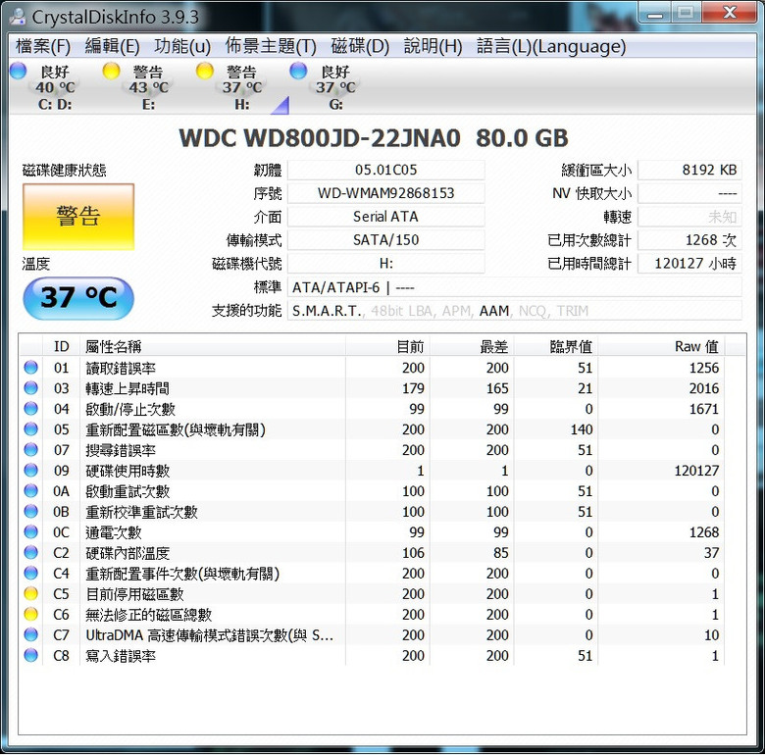Click blue status orb for attribute C2
This screenshot has width=765, height=755.
(30, 553)
